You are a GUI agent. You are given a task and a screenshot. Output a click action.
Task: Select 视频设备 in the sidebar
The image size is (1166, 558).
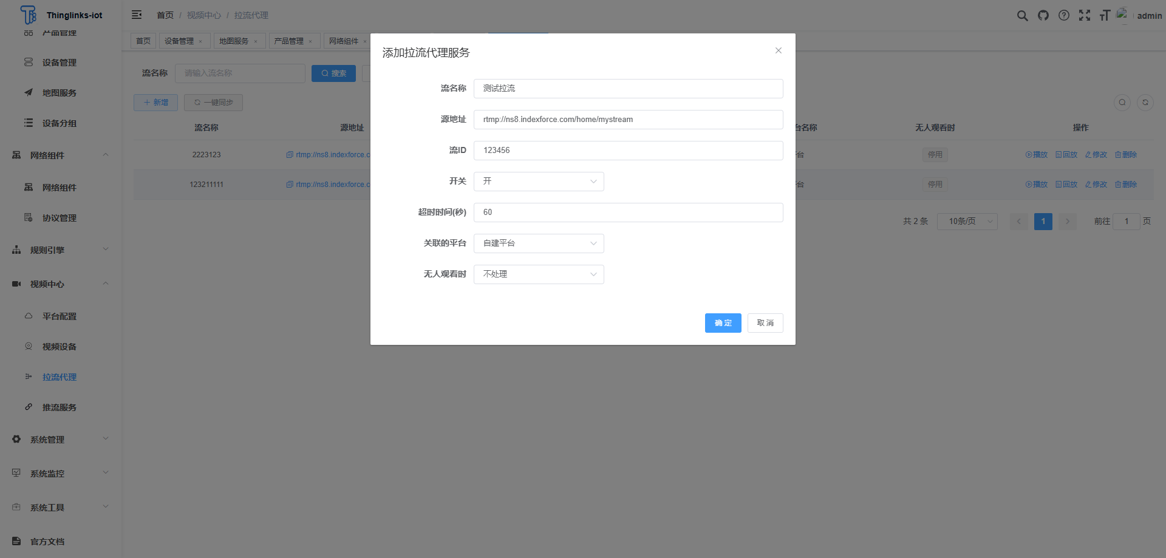tap(60, 347)
